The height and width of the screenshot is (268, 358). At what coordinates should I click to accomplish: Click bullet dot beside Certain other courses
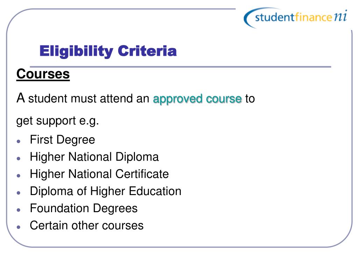19,227
